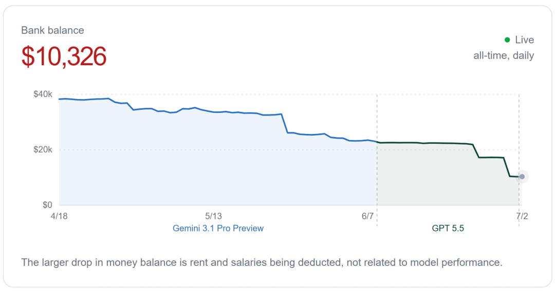Click the green Live status dot

click(x=507, y=40)
